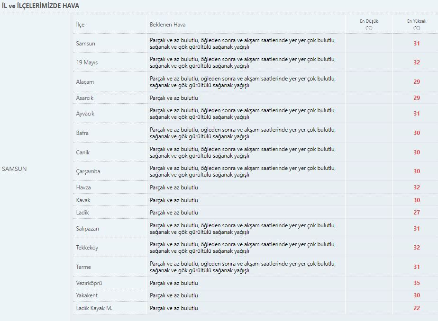Select the Samsun district row name
This screenshot has width=438, height=321.
[85, 44]
